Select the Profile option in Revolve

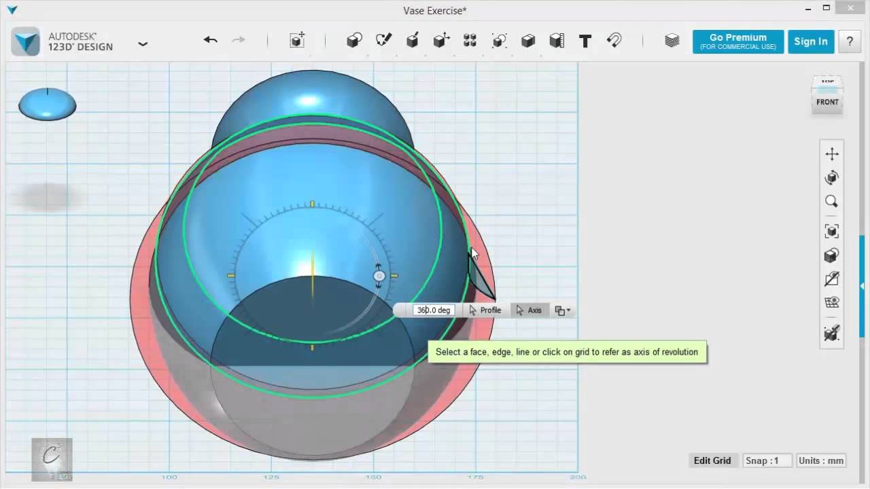(x=485, y=310)
